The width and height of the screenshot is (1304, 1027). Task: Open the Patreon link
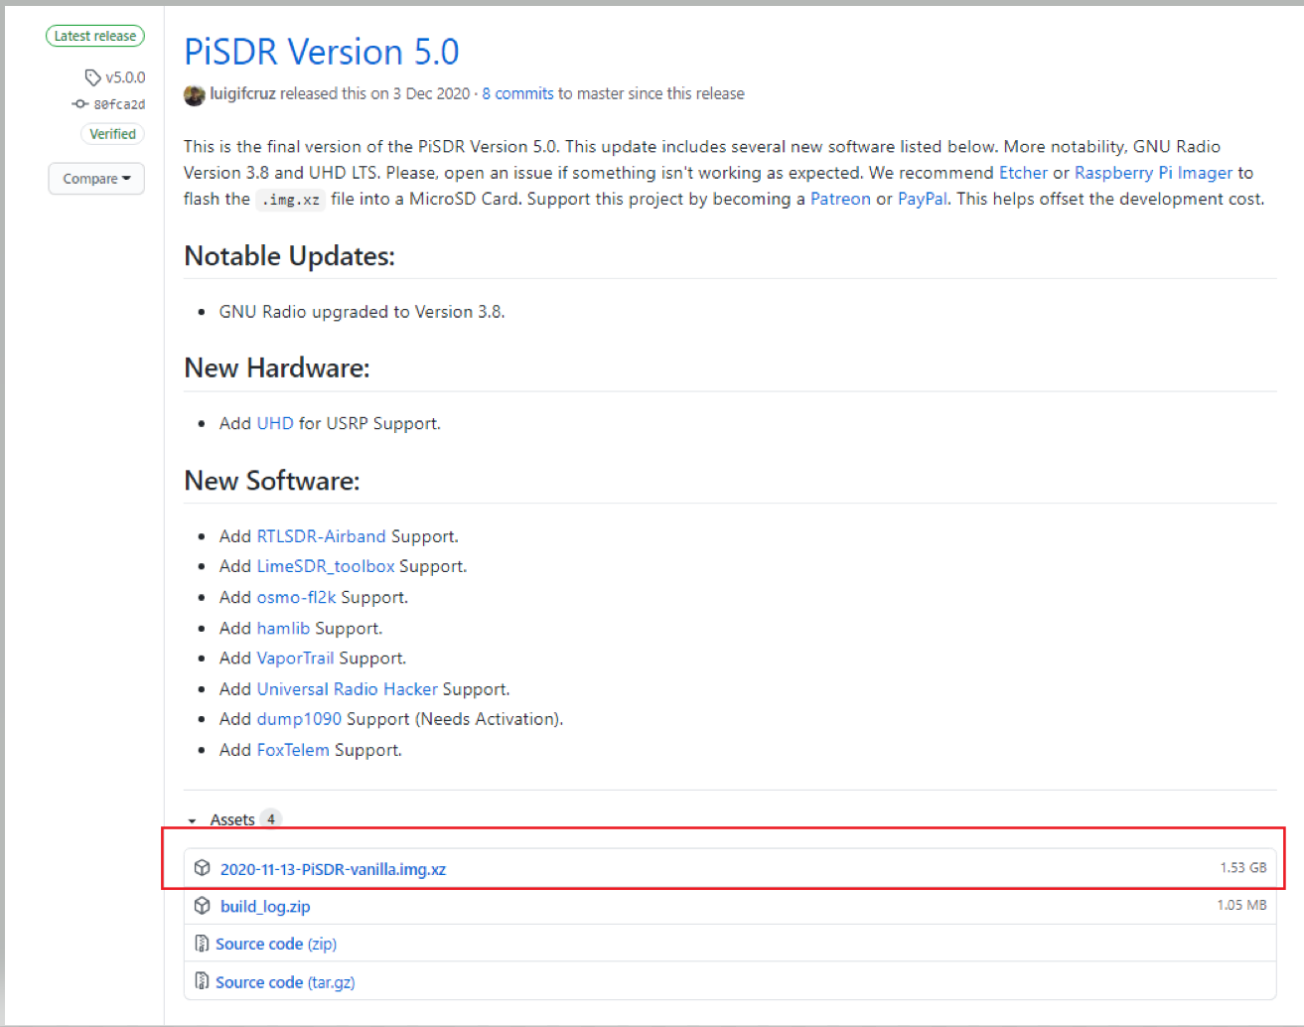pos(840,199)
